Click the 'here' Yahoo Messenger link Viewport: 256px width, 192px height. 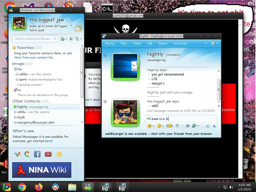[x=48, y=141]
